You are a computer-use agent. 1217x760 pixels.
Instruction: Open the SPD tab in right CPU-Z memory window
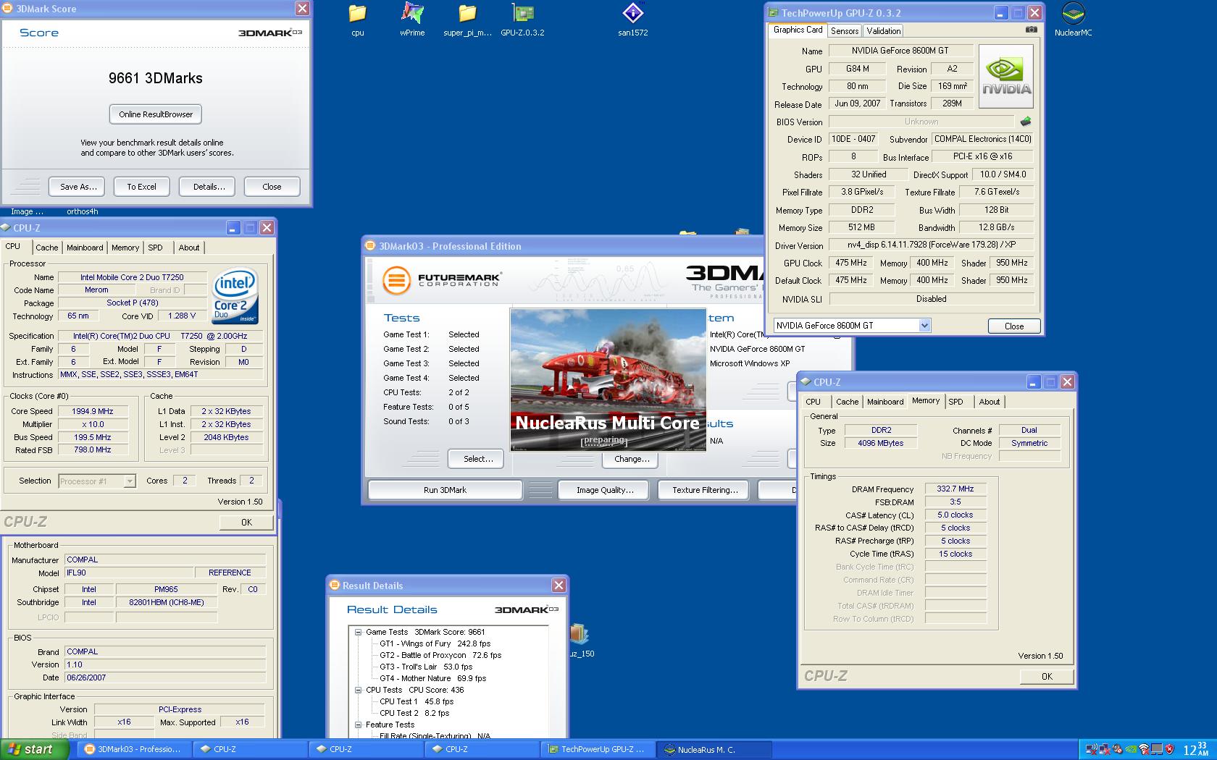coord(955,402)
